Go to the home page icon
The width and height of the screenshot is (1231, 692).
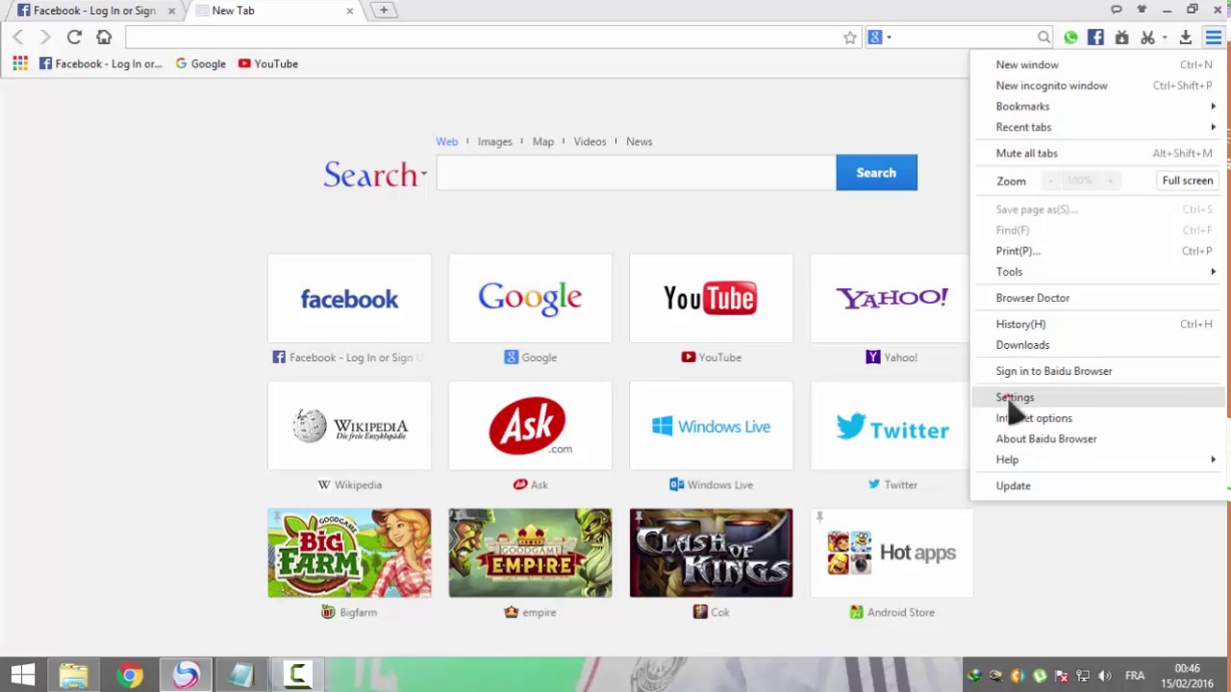tap(104, 37)
